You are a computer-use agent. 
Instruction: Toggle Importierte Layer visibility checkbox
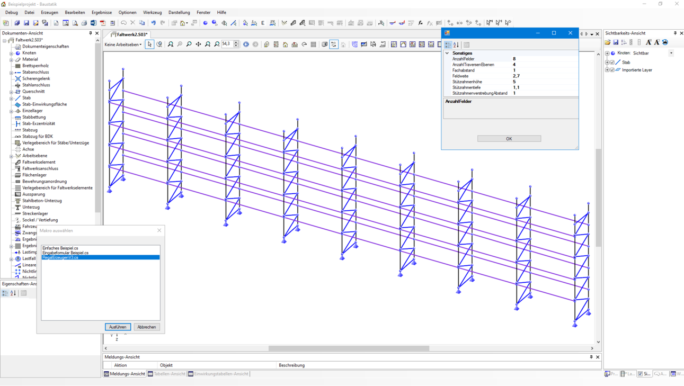[x=612, y=70]
